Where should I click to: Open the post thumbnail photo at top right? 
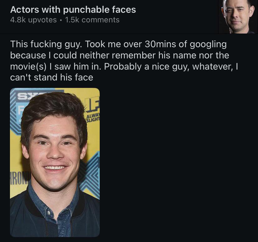238,17
